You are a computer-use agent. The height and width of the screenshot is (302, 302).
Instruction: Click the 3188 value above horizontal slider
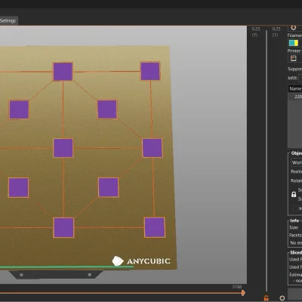pyautogui.click(x=237, y=287)
